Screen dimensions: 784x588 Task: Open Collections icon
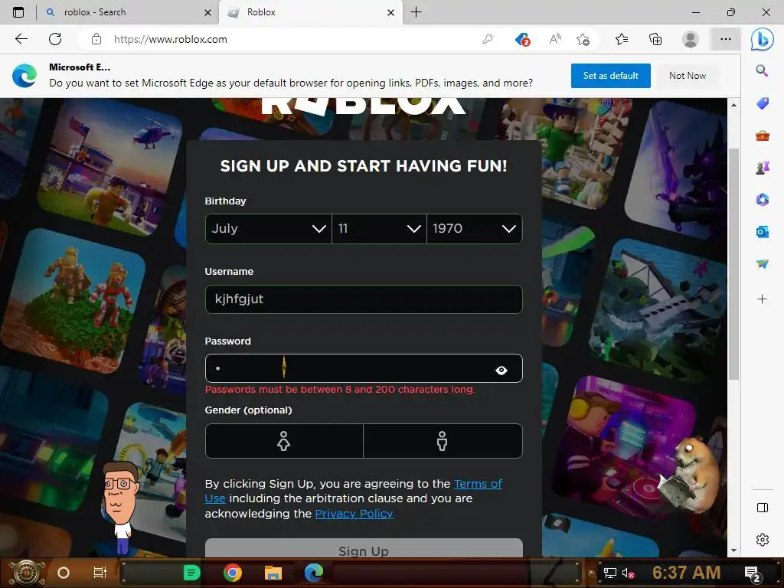coord(655,39)
